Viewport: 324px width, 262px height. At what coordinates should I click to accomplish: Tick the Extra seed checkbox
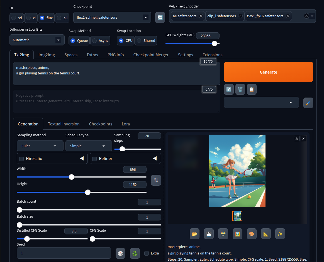click(147, 253)
